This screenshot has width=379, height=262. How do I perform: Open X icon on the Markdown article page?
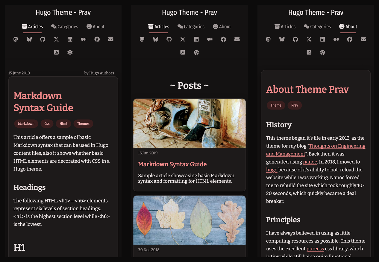click(x=56, y=39)
